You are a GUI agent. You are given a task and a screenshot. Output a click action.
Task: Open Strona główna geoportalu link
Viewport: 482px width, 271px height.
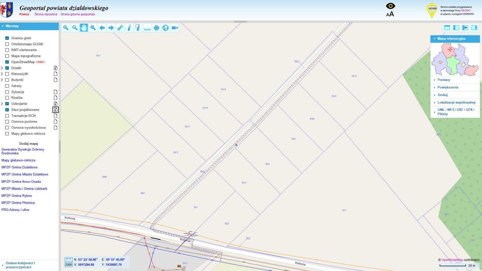(x=78, y=14)
